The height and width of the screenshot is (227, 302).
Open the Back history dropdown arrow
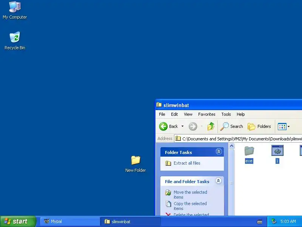click(182, 126)
